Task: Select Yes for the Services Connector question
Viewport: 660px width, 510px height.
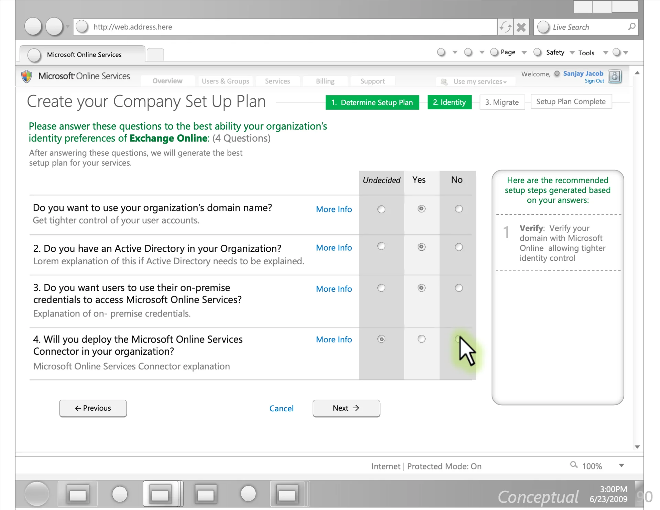Action: coord(421,339)
